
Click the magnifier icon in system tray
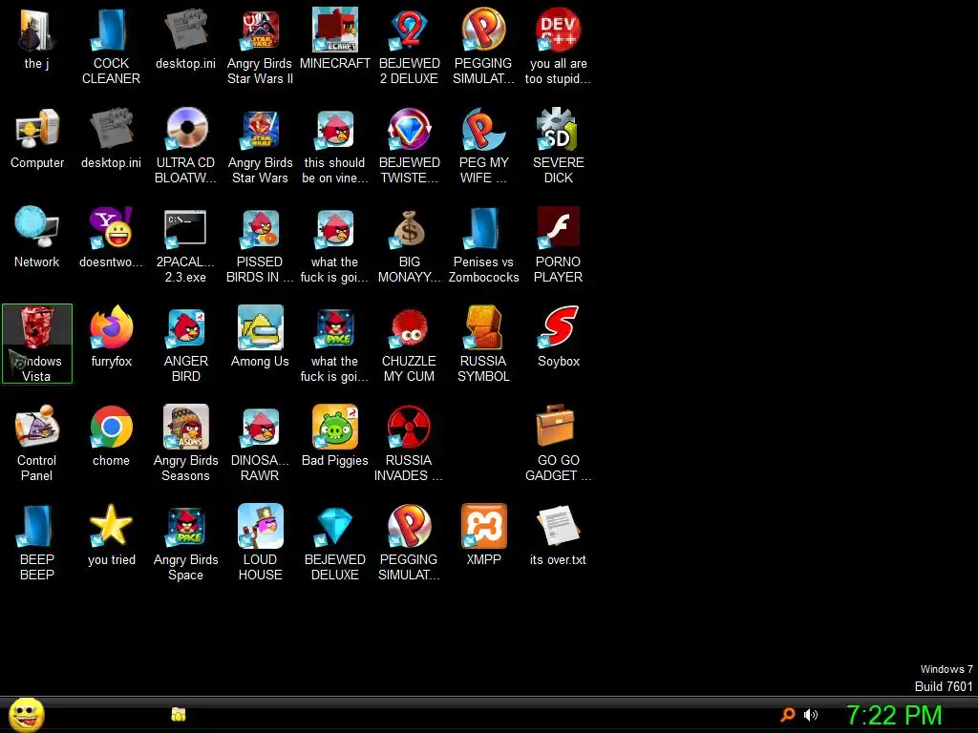click(x=788, y=714)
